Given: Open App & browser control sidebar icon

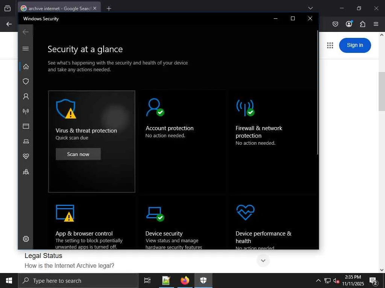Looking at the screenshot, I should click(x=26, y=126).
